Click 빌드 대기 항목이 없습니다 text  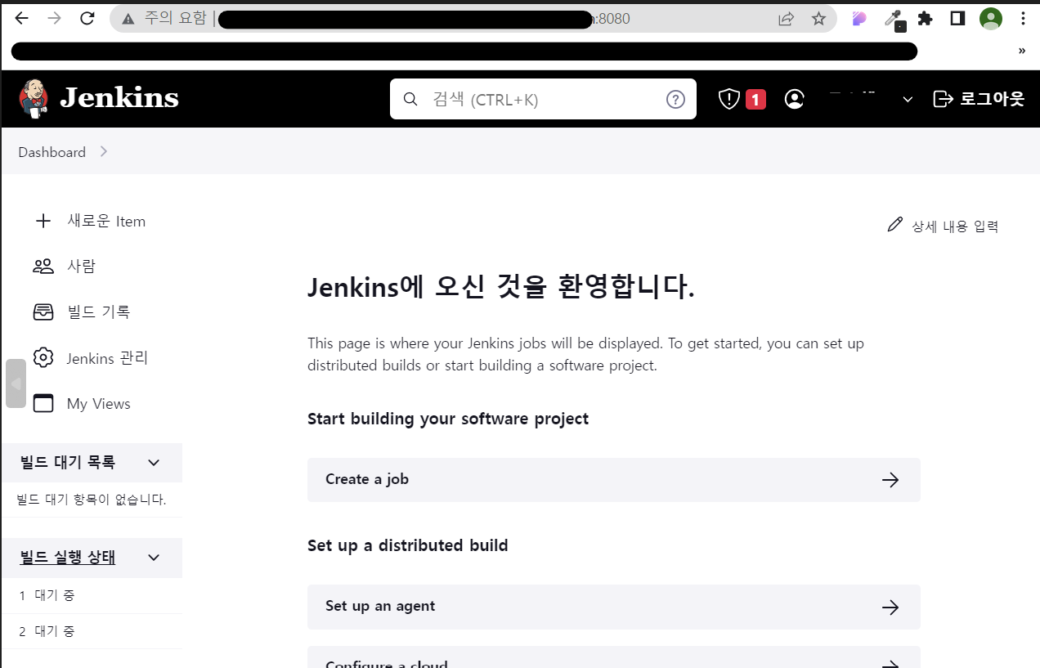92,499
